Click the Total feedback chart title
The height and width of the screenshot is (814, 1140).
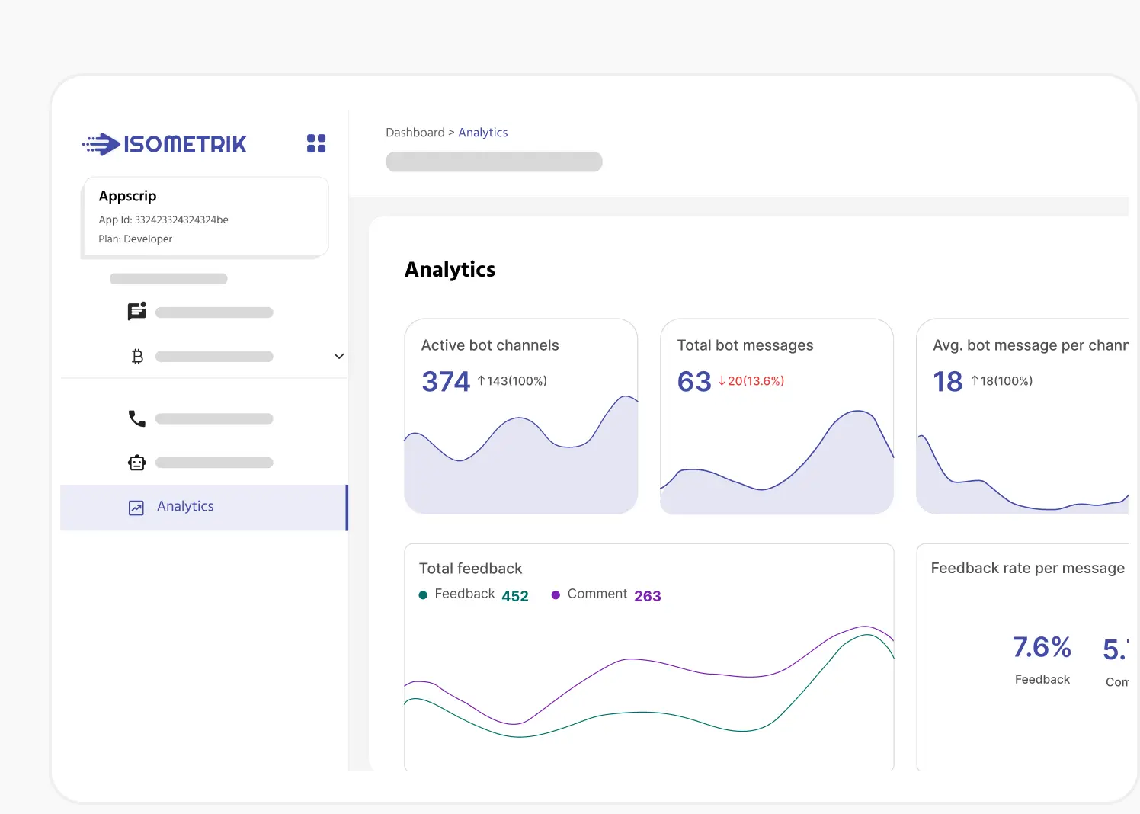(470, 569)
